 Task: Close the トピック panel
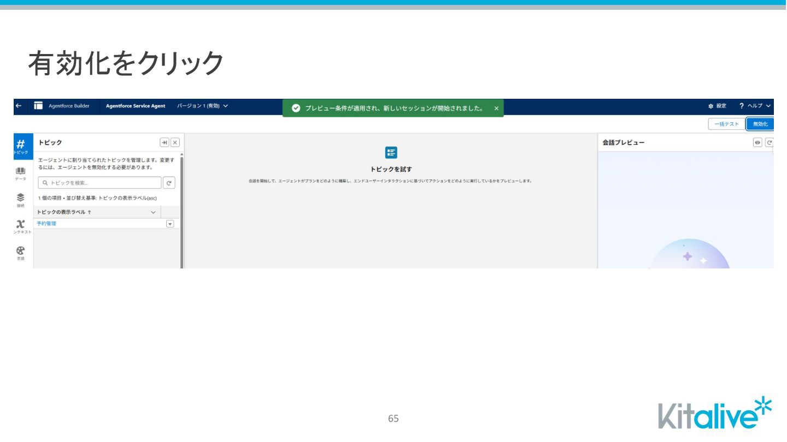point(175,142)
